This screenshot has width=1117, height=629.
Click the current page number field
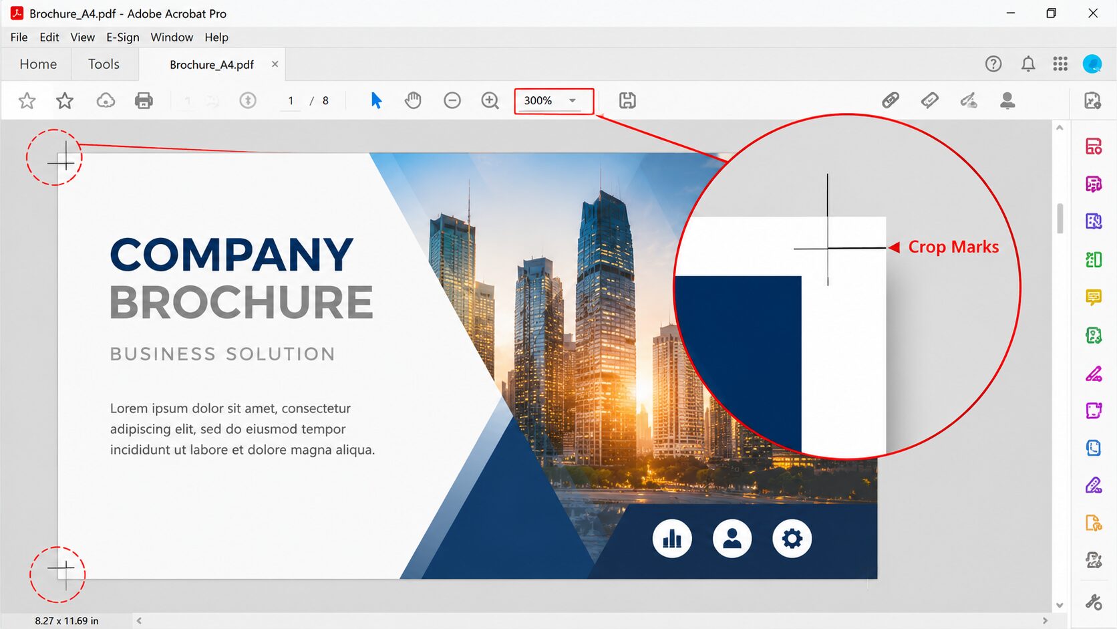(x=291, y=101)
